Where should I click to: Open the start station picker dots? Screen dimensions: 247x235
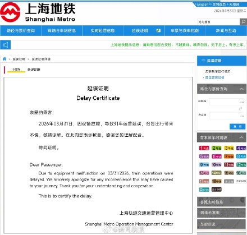242,102
